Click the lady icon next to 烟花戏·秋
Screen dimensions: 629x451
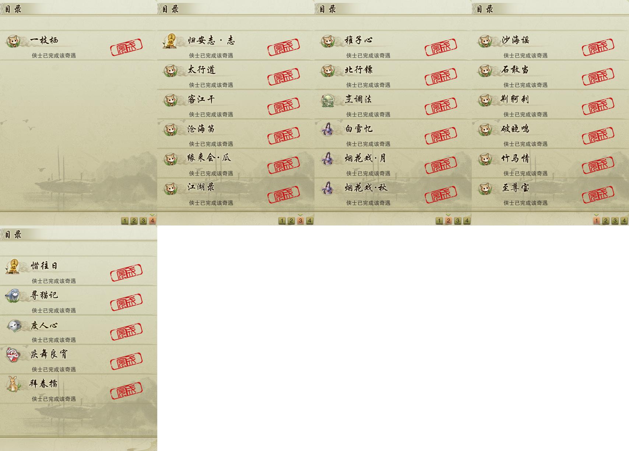tap(328, 188)
